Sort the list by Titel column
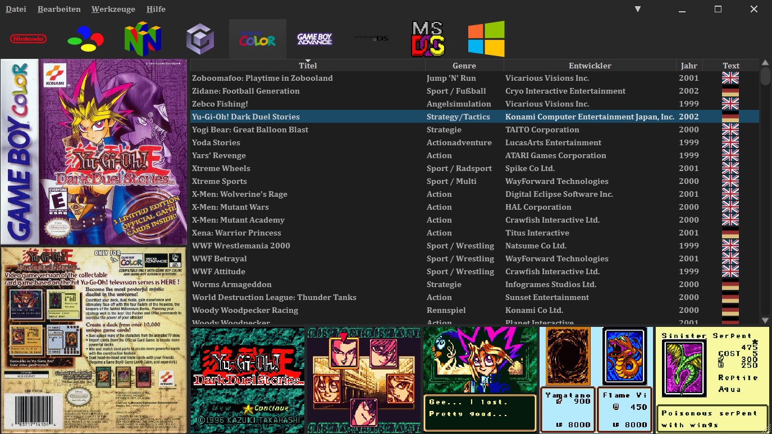This screenshot has width=772, height=434. [x=308, y=66]
